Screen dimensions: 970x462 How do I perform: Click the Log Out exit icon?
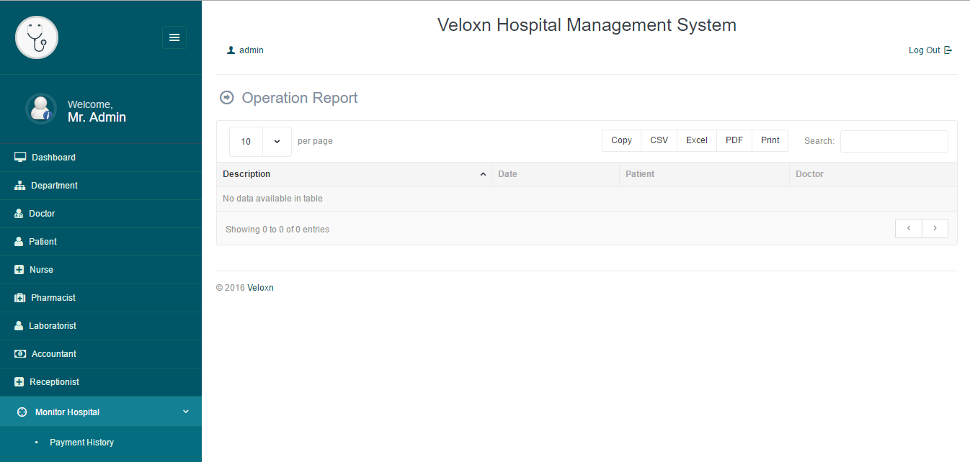[948, 50]
